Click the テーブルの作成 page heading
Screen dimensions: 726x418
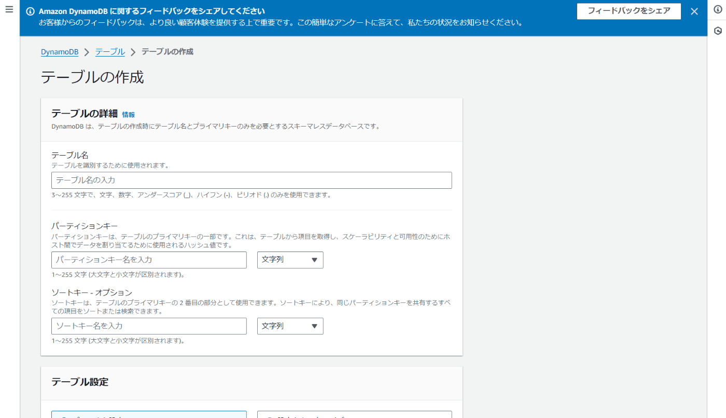[92, 77]
